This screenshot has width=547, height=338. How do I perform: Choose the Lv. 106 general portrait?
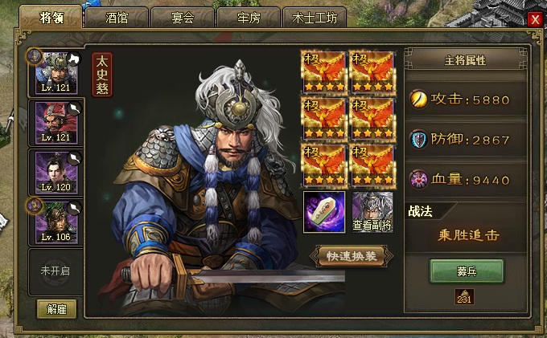click(56, 222)
